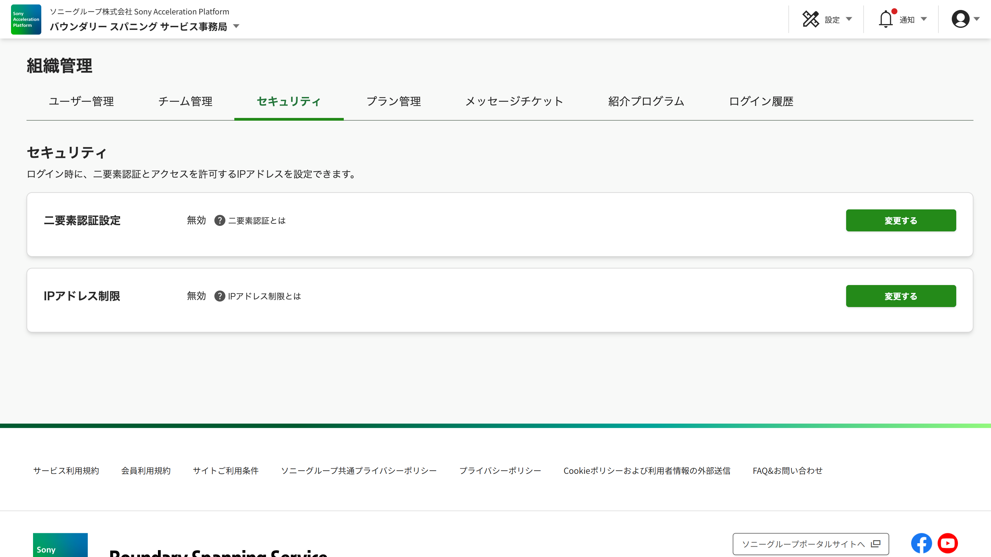Open the プラン管理 tab
The width and height of the screenshot is (991, 557).
pos(394,101)
